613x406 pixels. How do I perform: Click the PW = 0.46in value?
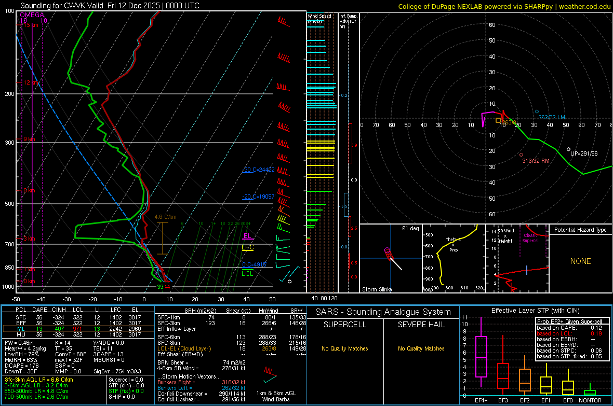[20, 343]
